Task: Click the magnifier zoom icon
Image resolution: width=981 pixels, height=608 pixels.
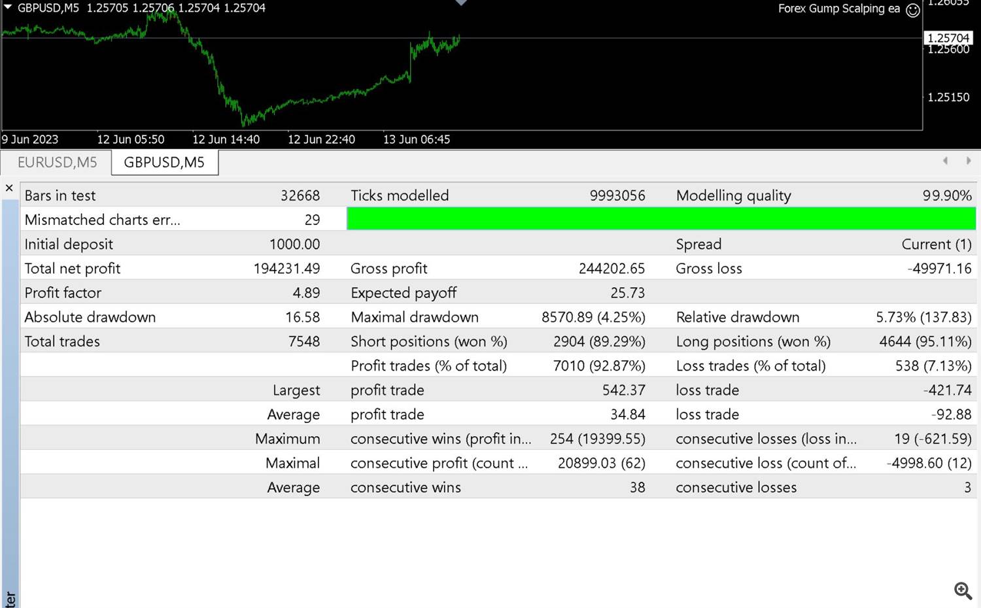Action: (x=963, y=591)
